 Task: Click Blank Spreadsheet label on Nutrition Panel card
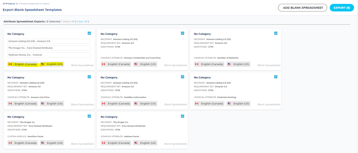pyautogui.click(x=83, y=144)
